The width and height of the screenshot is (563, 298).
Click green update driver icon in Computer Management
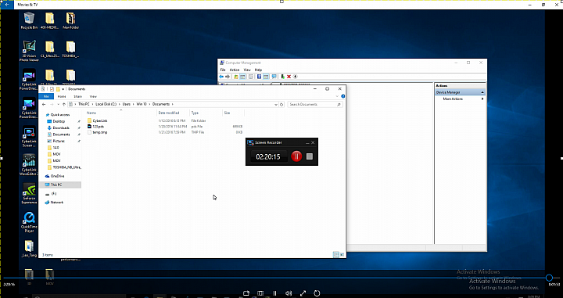[282, 77]
